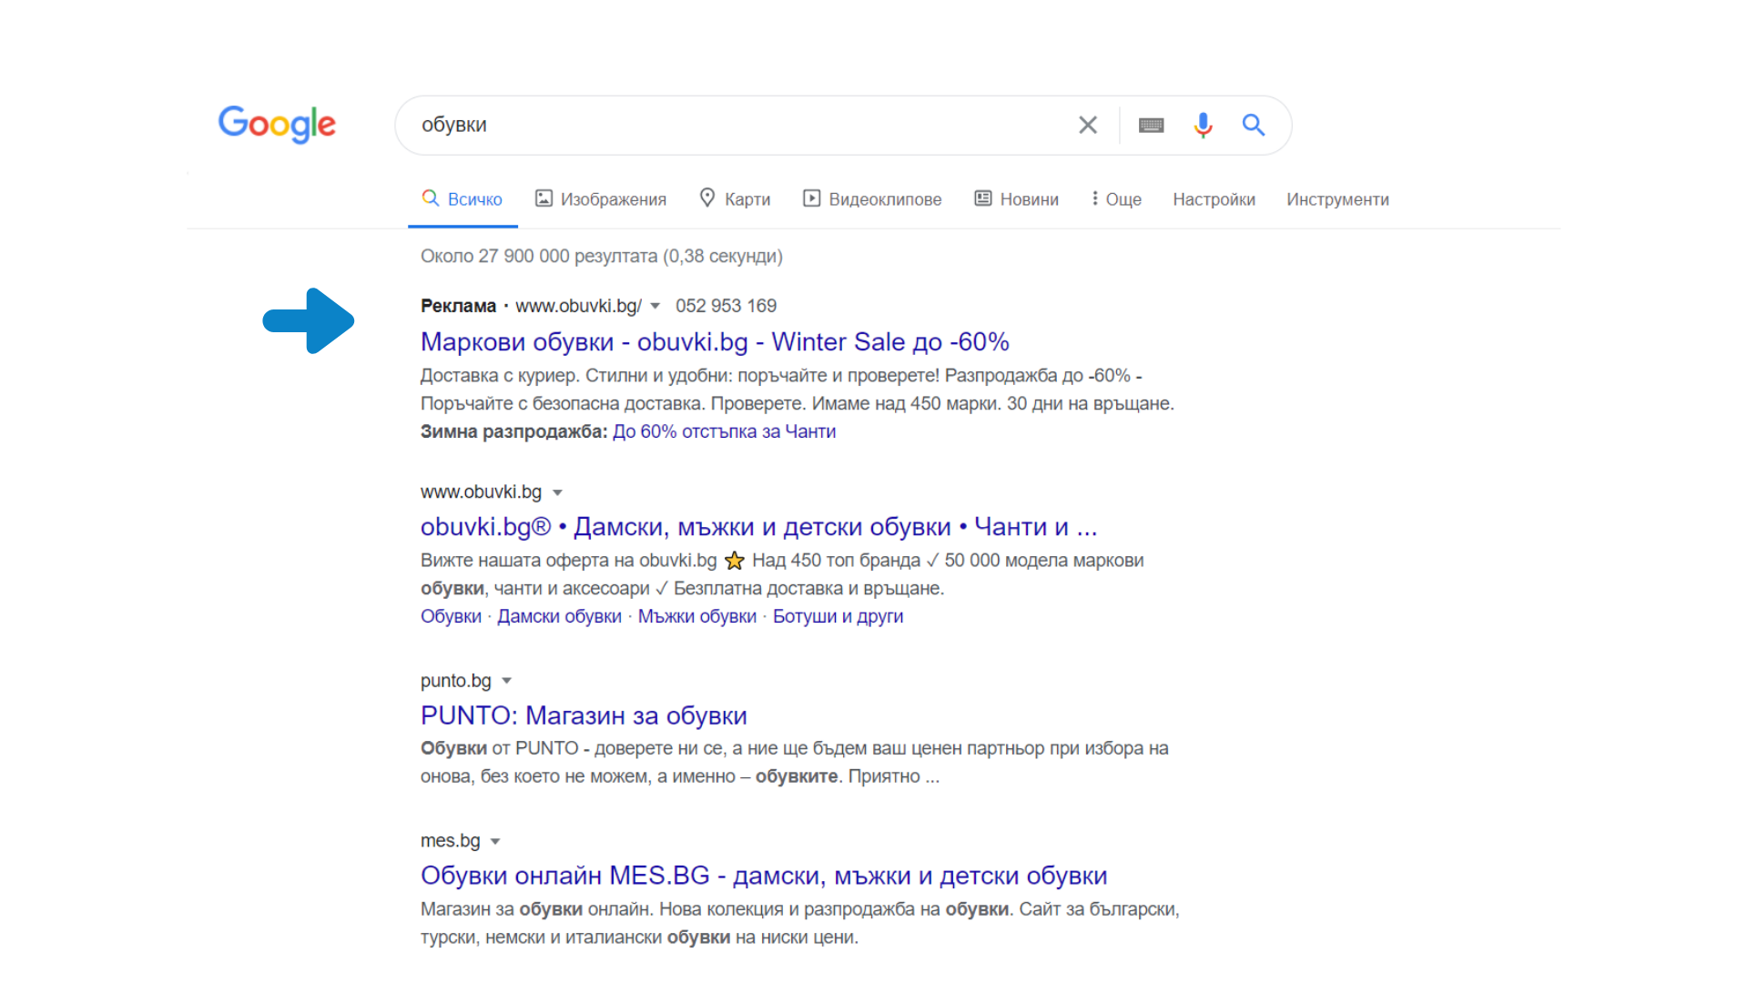
Task: Clear the search box with X icon
Action: [1088, 125]
